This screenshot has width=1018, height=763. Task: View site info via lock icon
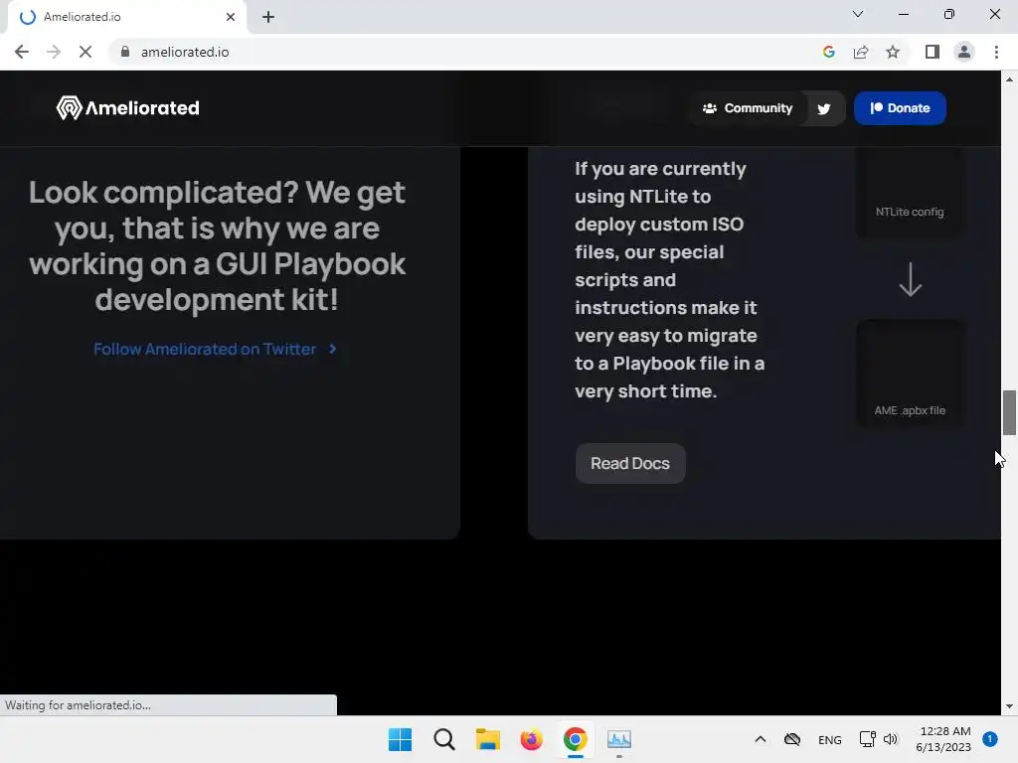point(124,52)
